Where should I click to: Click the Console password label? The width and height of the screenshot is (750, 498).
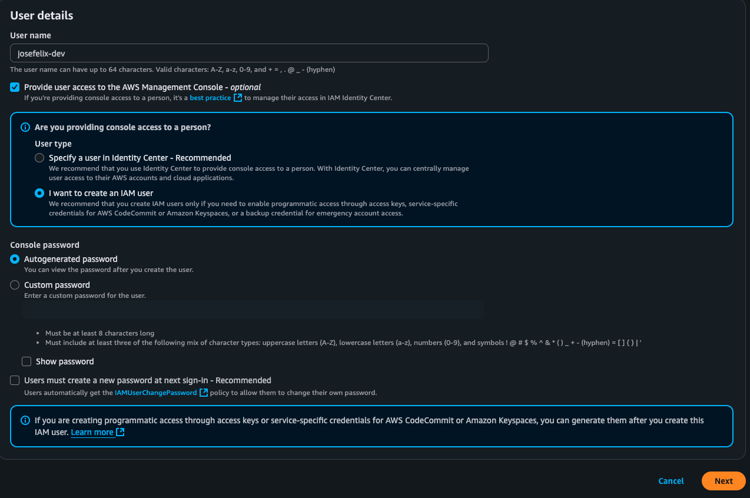(x=45, y=245)
